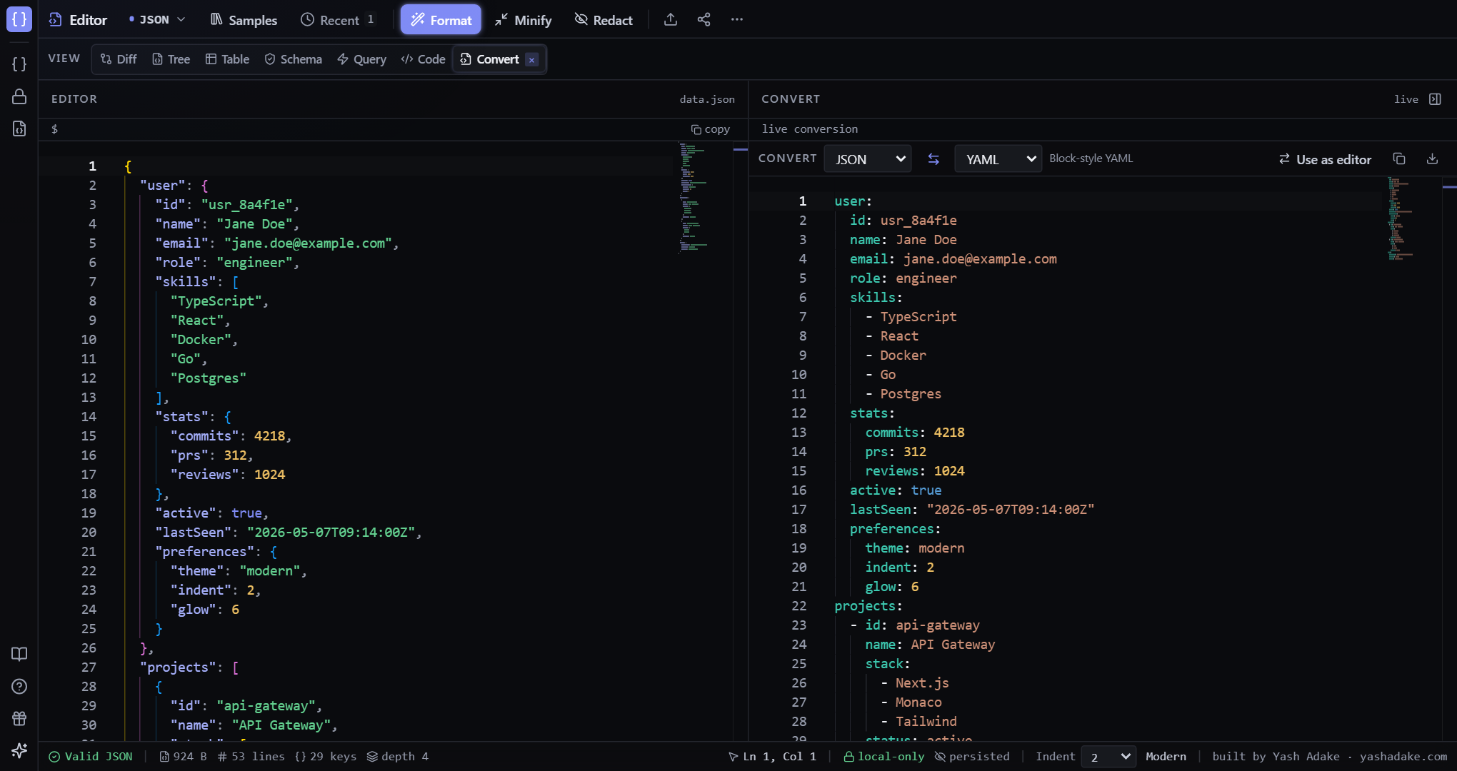1457x771 pixels.
Task: Click line 27 "projects" in editor
Action: [189, 667]
